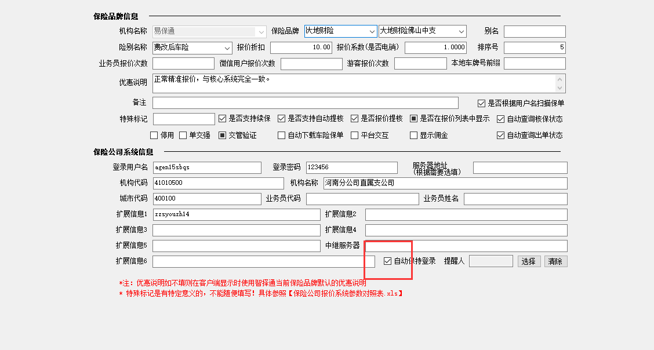The height and width of the screenshot is (350, 654).
Task: Click the 保险公司系统信息 section heading
Action: coord(123,152)
